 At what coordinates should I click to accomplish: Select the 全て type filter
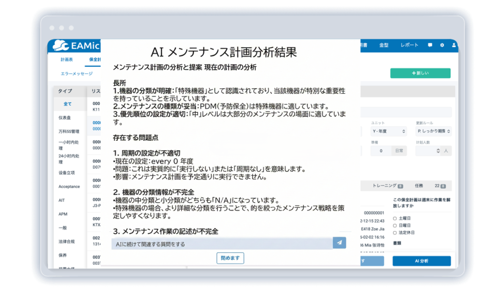[67, 104]
